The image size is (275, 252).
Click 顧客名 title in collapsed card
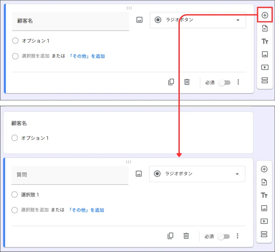point(19,123)
